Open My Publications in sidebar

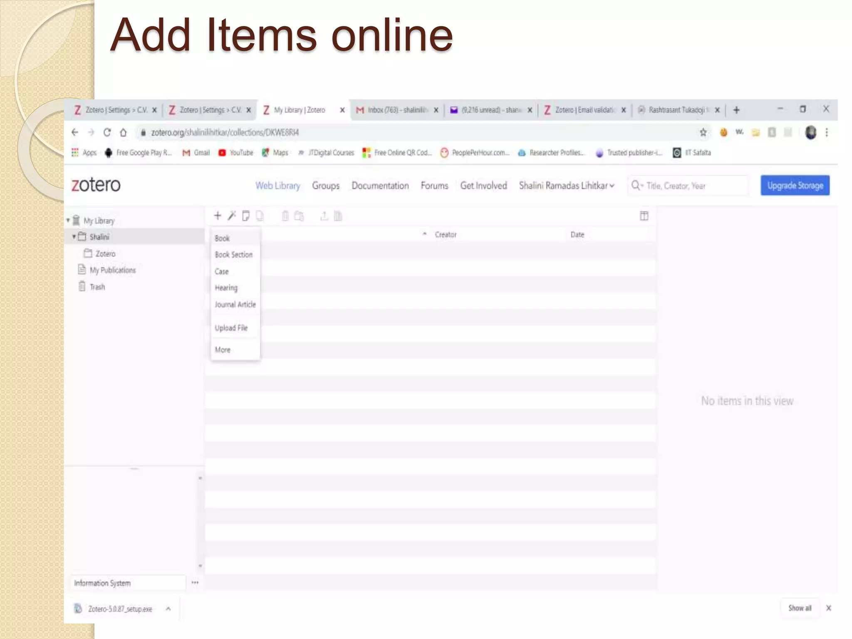click(113, 270)
